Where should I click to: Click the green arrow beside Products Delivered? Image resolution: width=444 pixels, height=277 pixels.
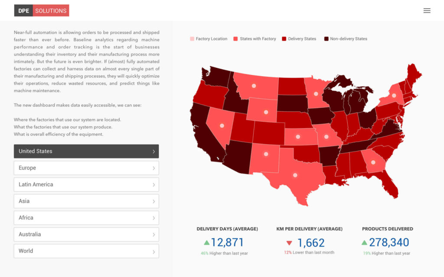click(x=364, y=243)
